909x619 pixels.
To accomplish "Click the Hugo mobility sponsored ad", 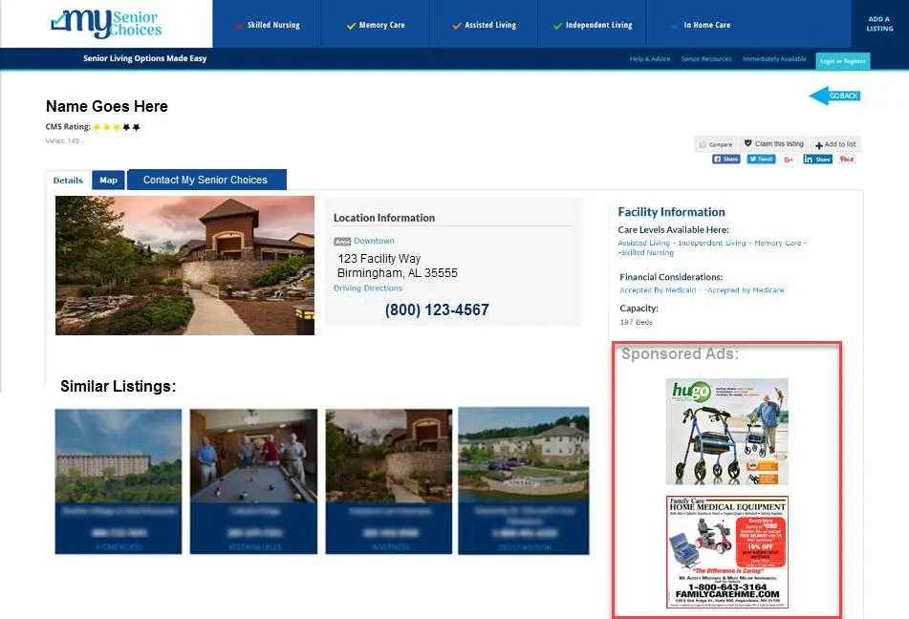I will click(727, 431).
